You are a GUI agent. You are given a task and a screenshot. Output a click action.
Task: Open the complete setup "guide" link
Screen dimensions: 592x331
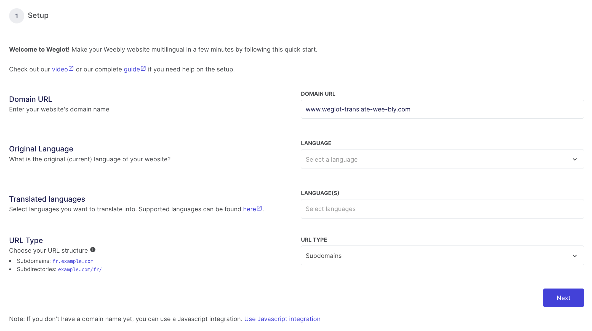coord(132,69)
